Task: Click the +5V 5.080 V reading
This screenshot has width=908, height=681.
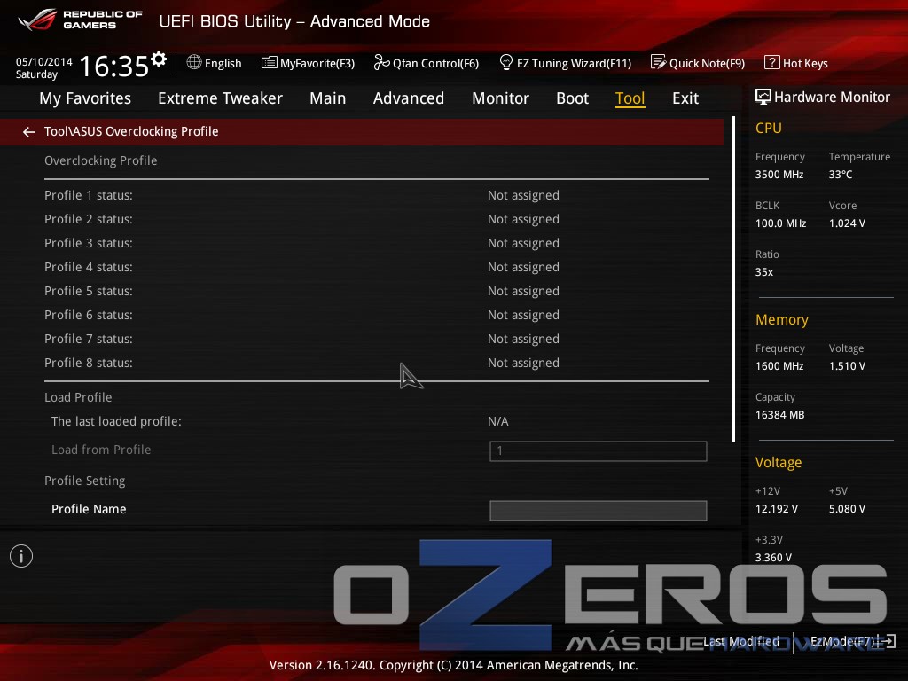Action: (847, 508)
